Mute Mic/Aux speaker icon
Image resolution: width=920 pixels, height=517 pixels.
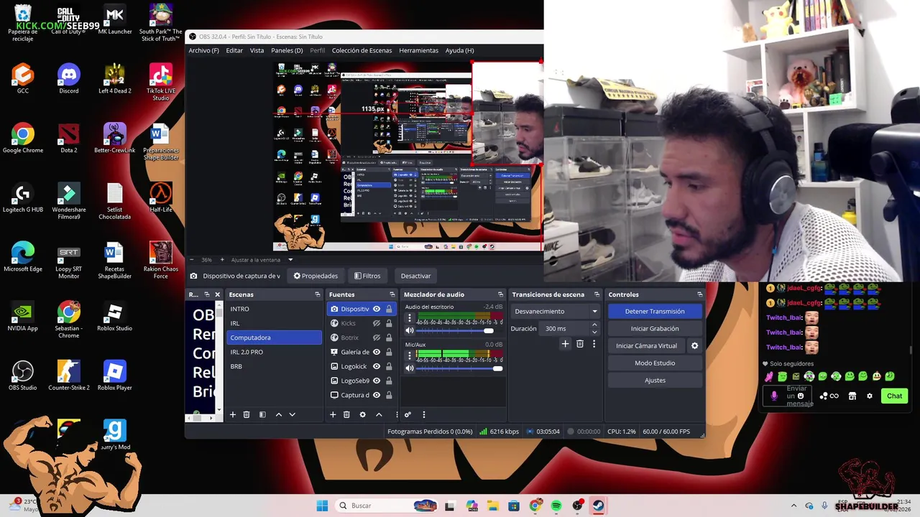coord(410,368)
